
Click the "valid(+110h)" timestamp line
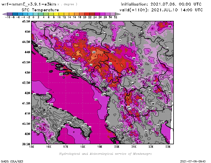[x=161, y=10]
